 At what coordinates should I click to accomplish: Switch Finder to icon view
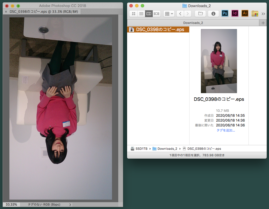pyautogui.click(x=133, y=14)
